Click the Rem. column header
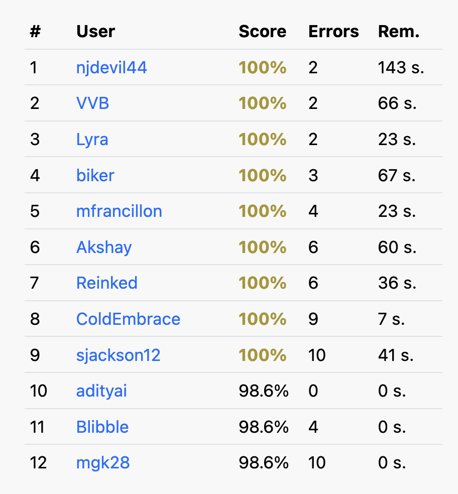Screen dimensions: 458x494 point(399,32)
